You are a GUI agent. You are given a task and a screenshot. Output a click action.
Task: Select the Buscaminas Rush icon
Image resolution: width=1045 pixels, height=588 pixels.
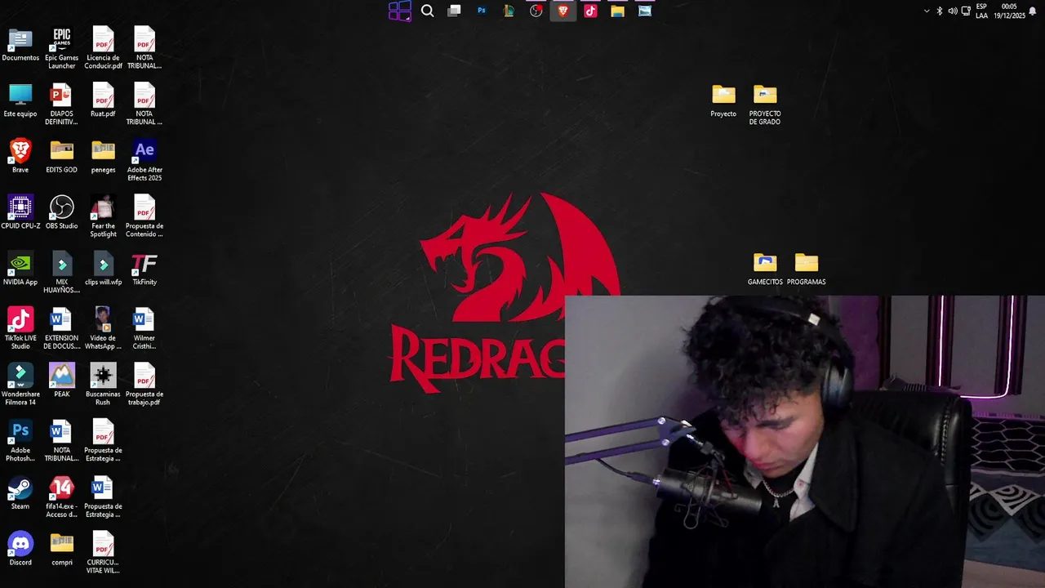tap(103, 385)
